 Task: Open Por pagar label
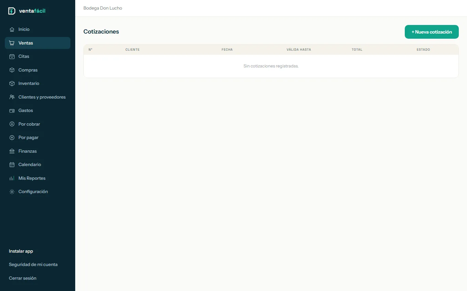[x=28, y=138]
